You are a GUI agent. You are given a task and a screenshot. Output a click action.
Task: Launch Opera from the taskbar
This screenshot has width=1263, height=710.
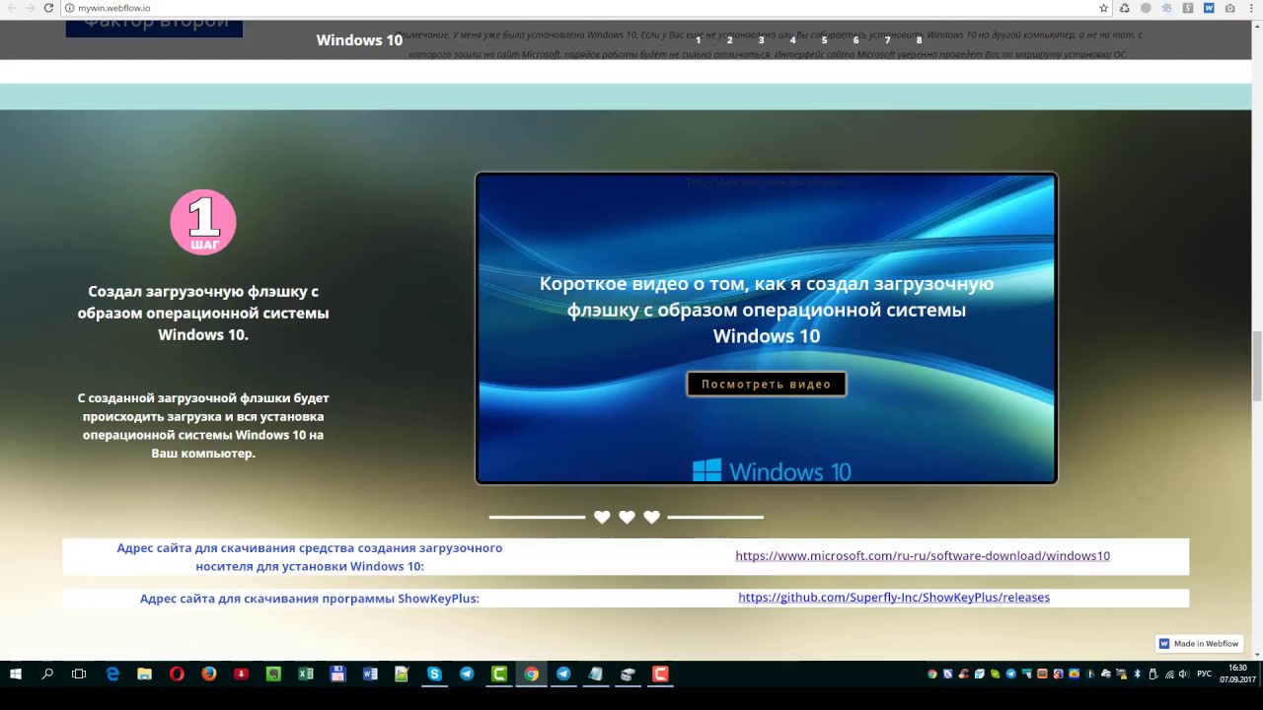[x=177, y=674]
